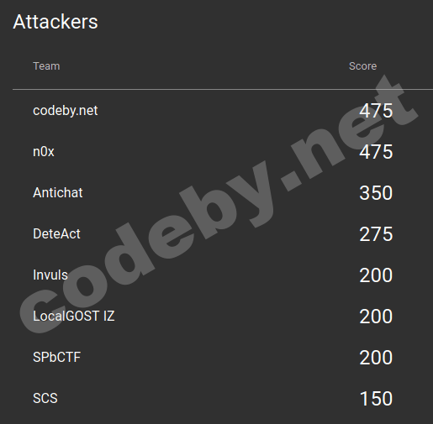The image size is (433, 424).
Task: Click the Score column header
Action: tap(362, 66)
